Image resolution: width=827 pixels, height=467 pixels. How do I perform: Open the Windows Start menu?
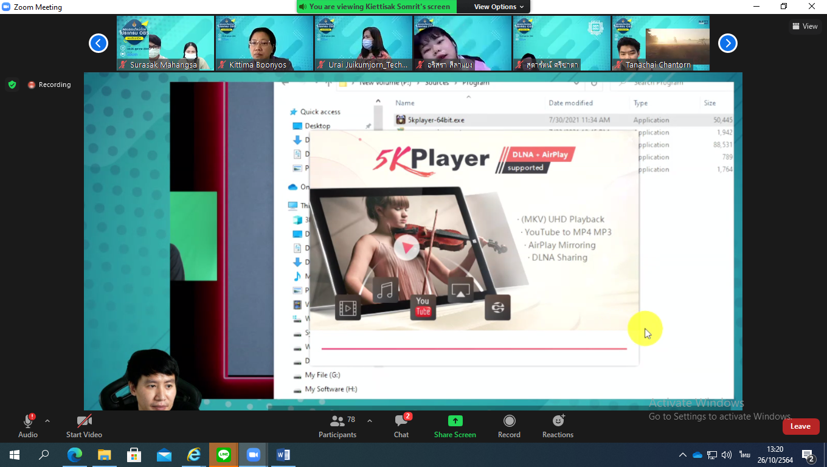15,455
